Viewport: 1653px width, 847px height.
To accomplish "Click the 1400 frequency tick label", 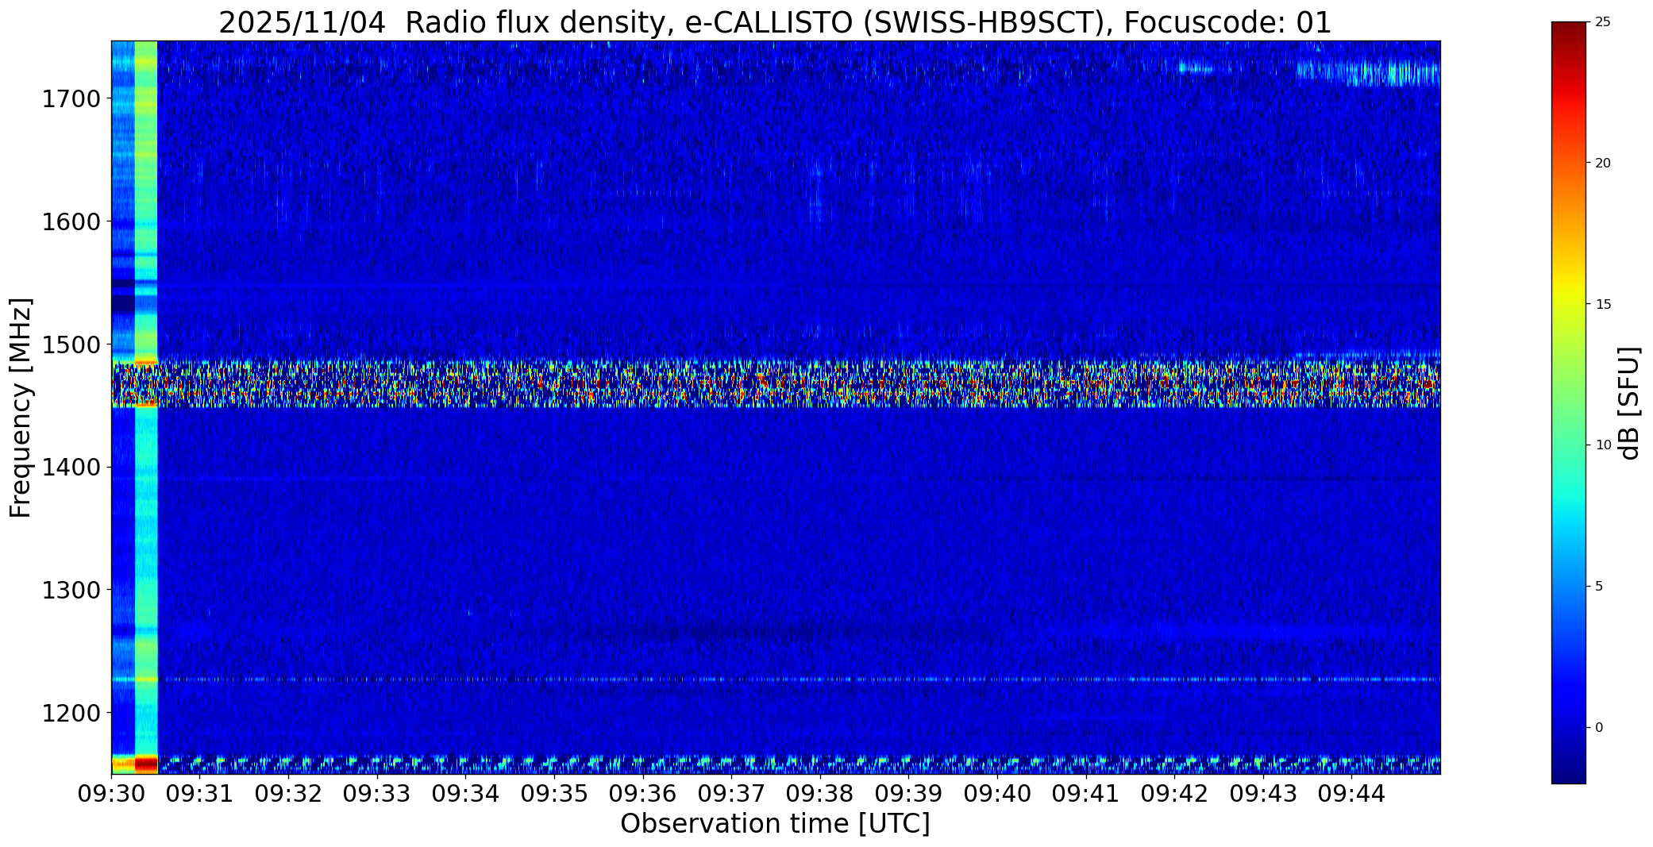I will click(71, 468).
